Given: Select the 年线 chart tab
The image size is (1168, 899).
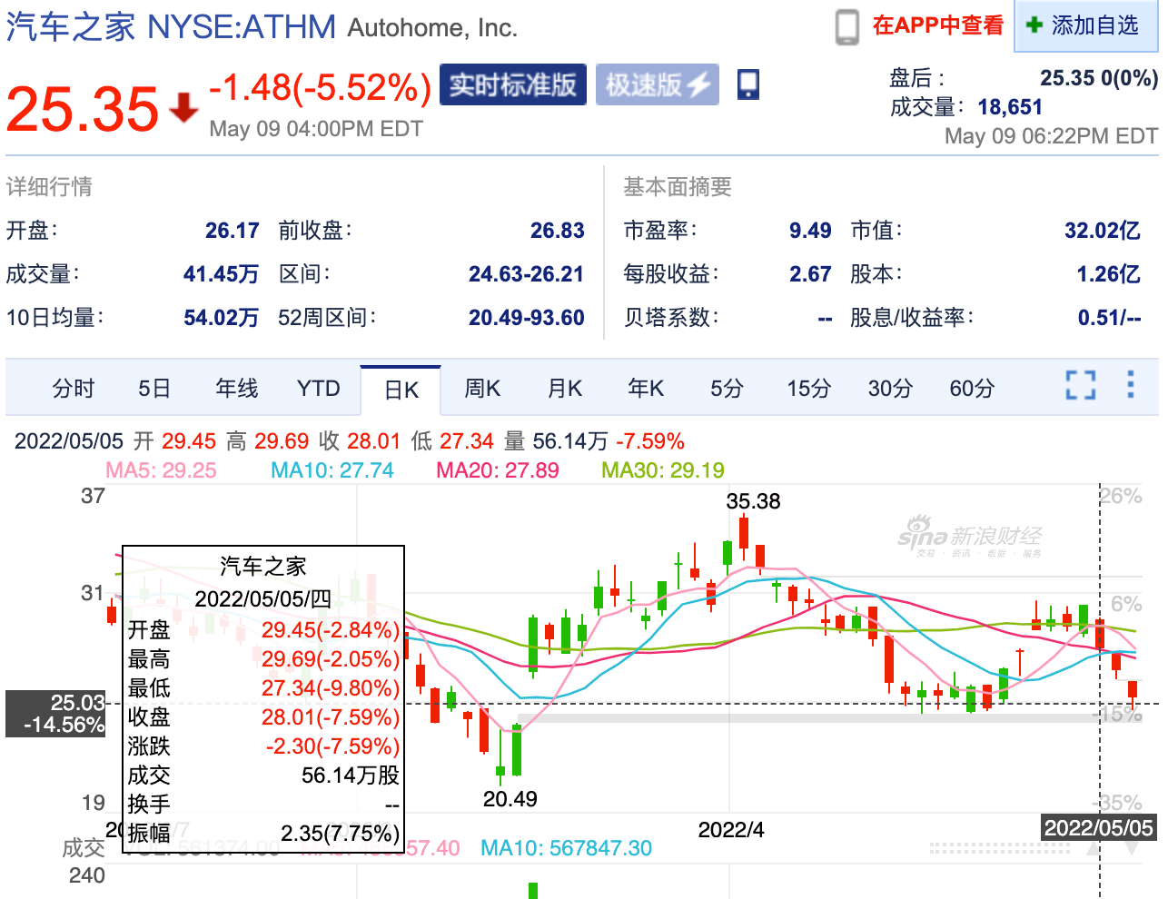Looking at the screenshot, I should click(x=237, y=389).
